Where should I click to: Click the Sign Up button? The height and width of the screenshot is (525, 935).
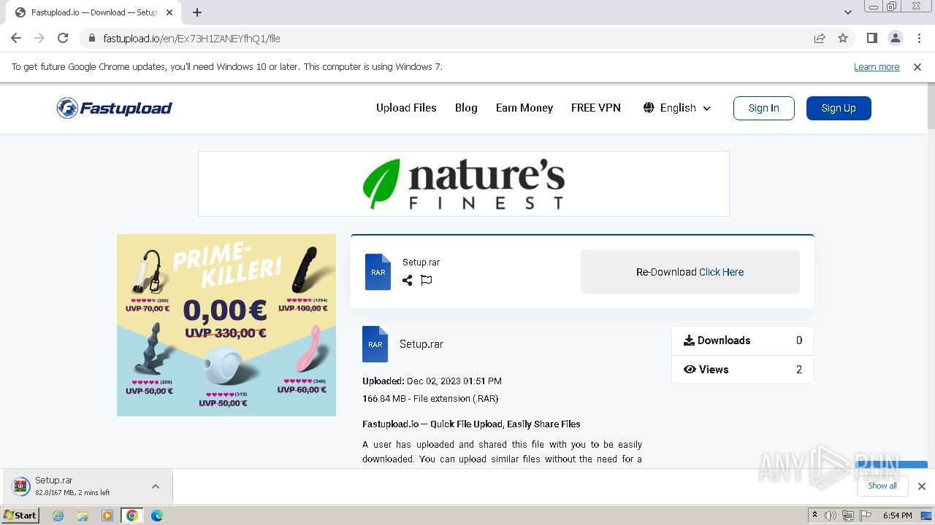coord(839,108)
